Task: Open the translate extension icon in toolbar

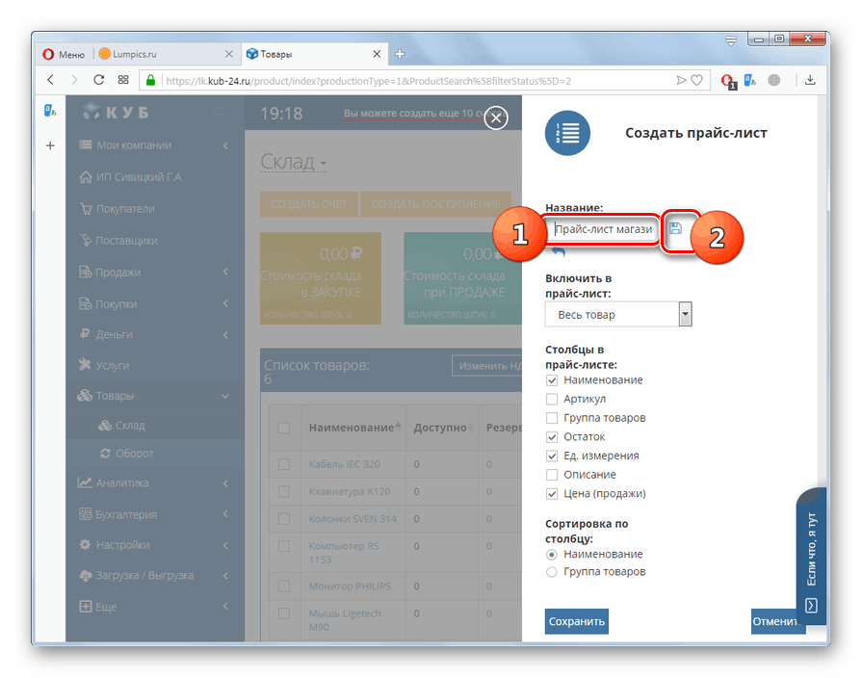Action: 750,80
